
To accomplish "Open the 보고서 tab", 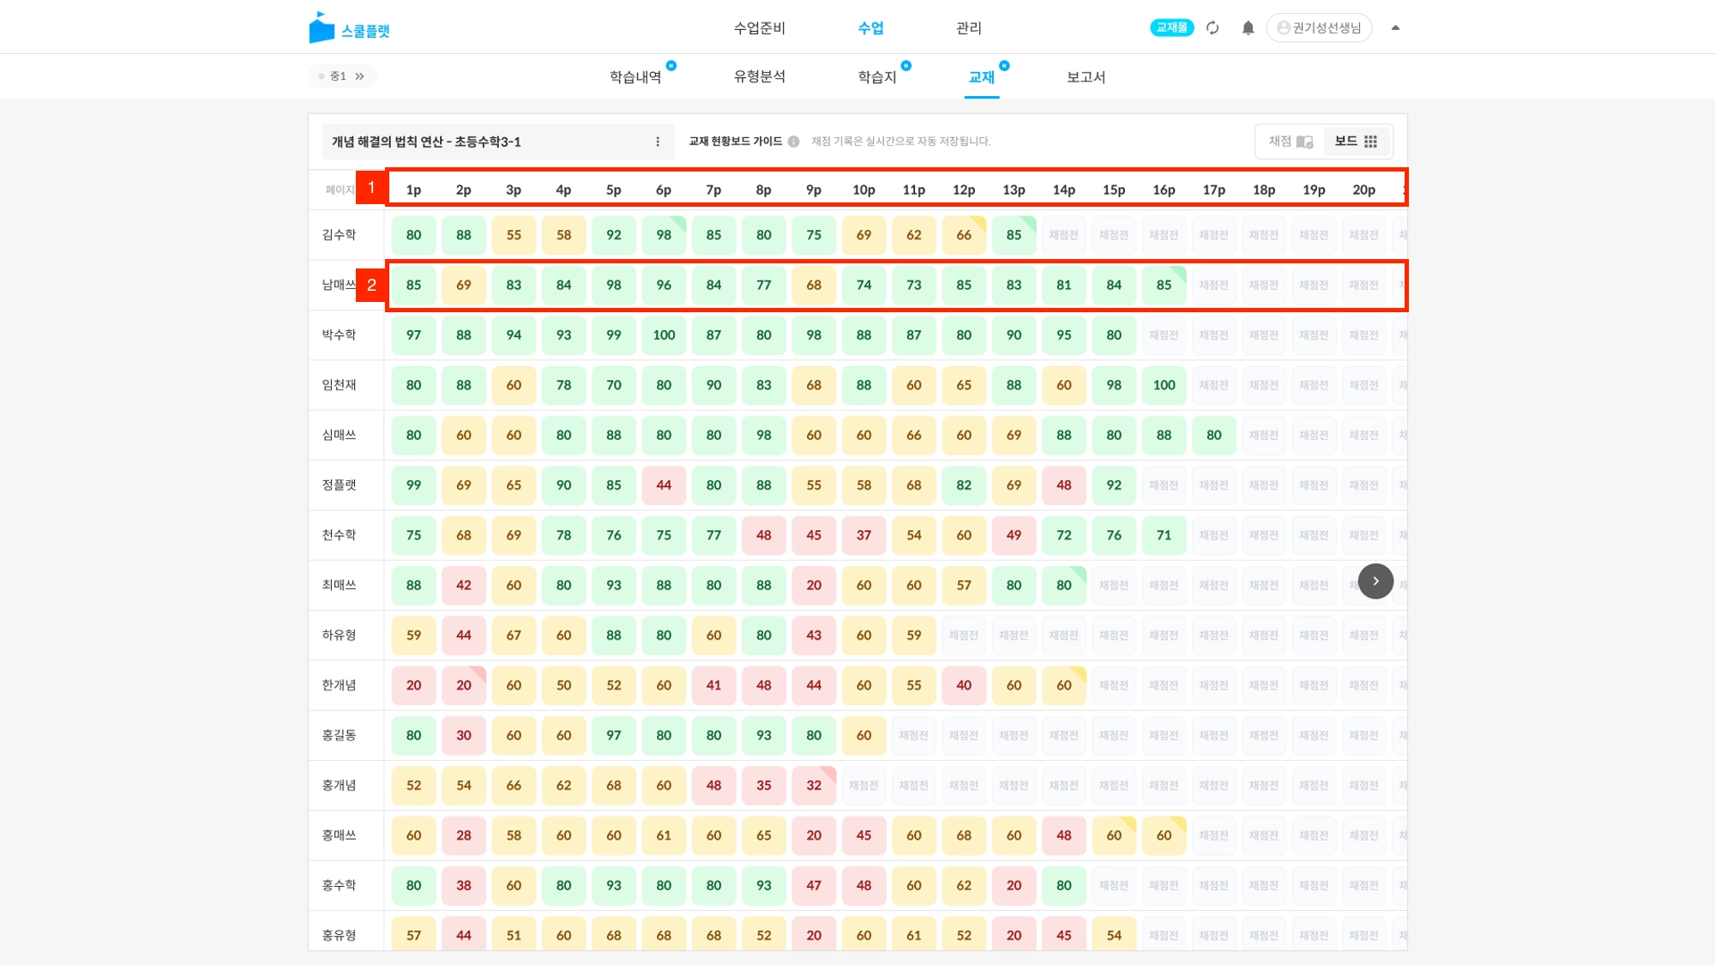I will click(x=1086, y=76).
